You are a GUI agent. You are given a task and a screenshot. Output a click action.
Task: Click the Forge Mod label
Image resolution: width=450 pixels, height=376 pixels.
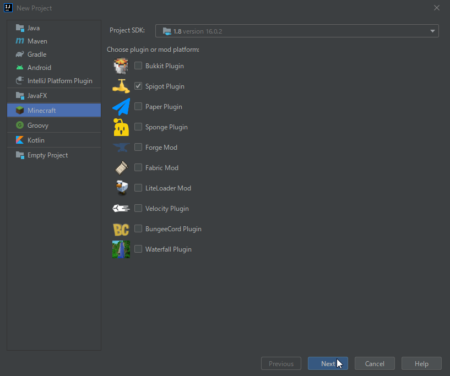161,148
